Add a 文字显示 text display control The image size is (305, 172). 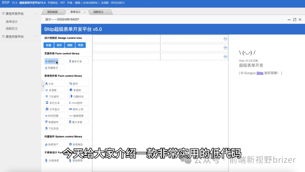(54, 109)
